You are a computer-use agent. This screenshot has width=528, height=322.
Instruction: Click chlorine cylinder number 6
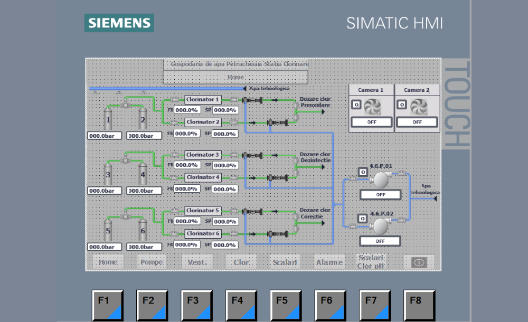coord(143,230)
